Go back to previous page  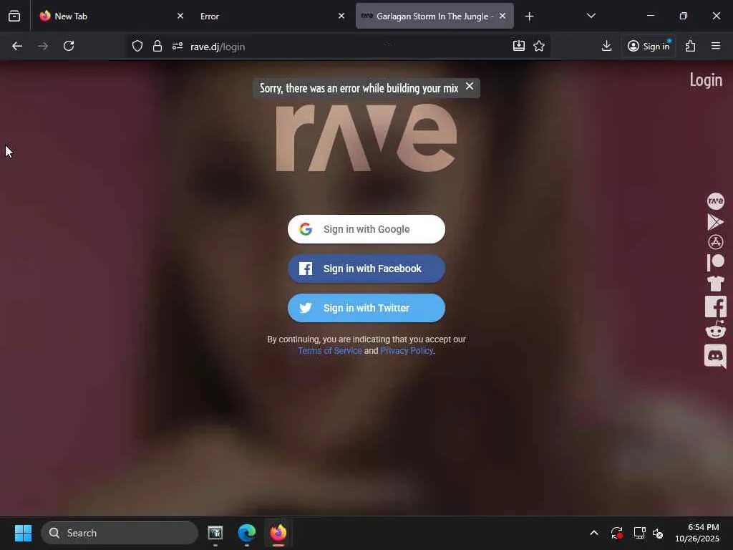(x=17, y=47)
